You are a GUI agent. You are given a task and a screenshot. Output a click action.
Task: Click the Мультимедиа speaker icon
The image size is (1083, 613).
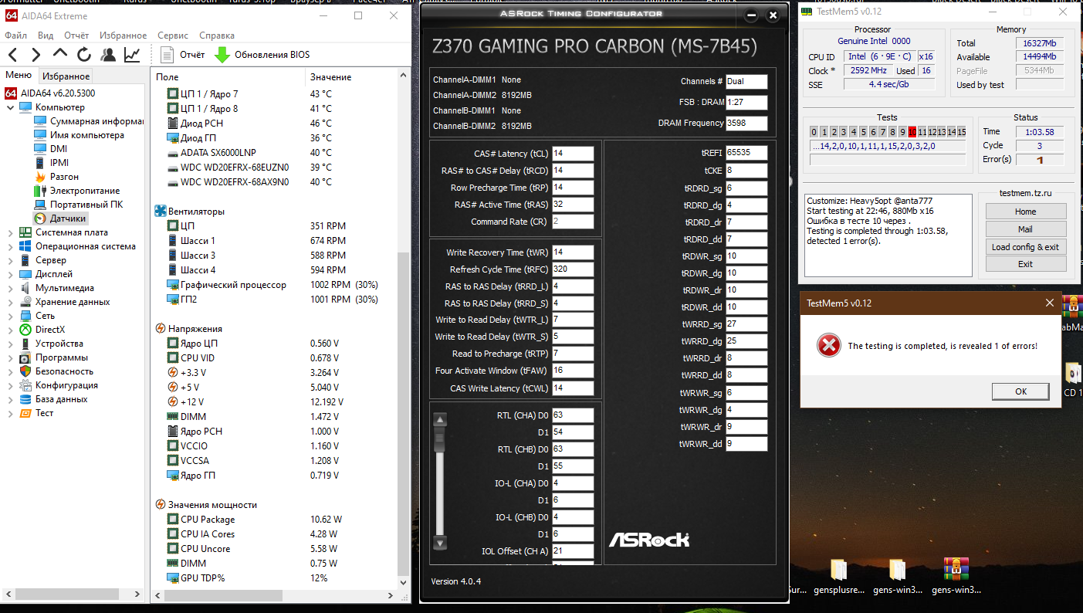(x=25, y=288)
